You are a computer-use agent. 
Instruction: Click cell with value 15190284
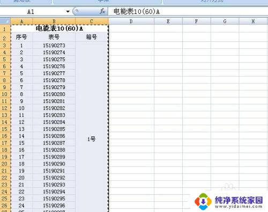tap(54, 122)
